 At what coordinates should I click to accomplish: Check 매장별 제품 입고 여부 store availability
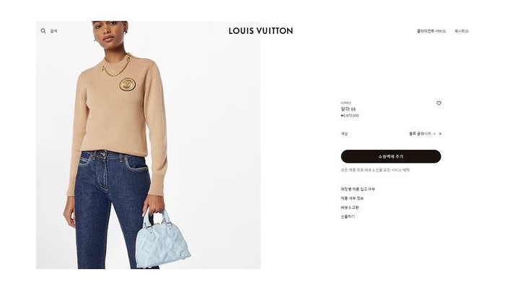coord(358,189)
